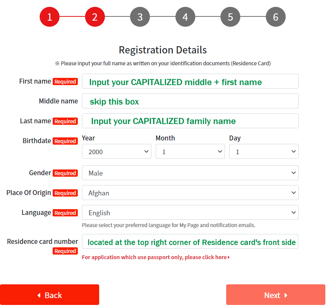Focus the Middle name text box

click(190, 101)
